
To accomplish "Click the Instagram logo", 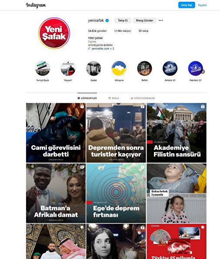I will coord(36,5).
